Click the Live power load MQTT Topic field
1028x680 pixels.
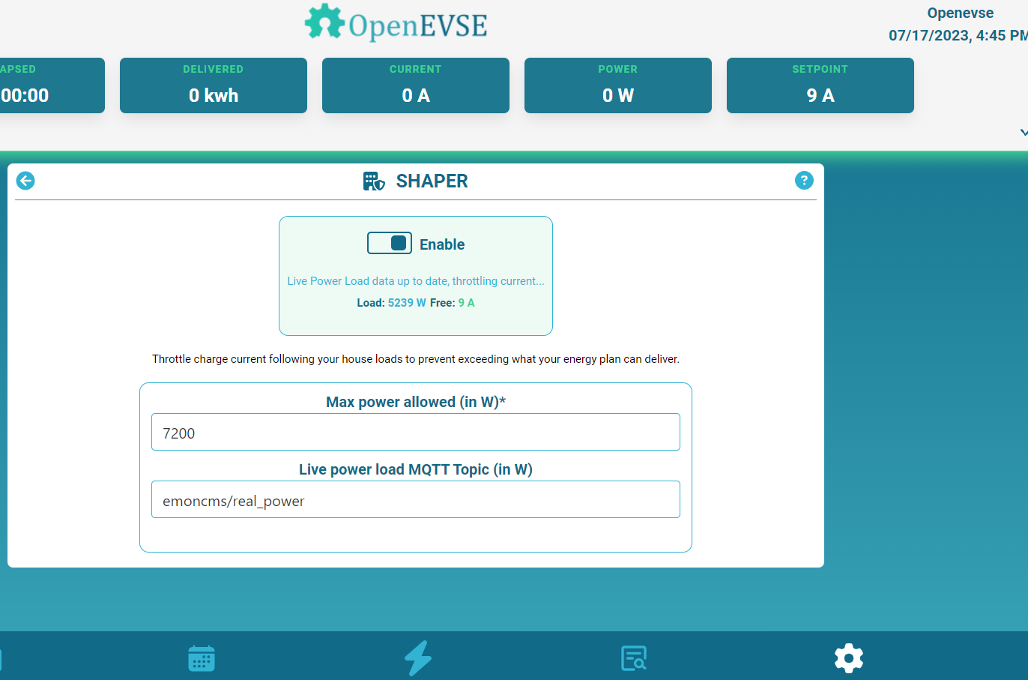click(x=416, y=499)
